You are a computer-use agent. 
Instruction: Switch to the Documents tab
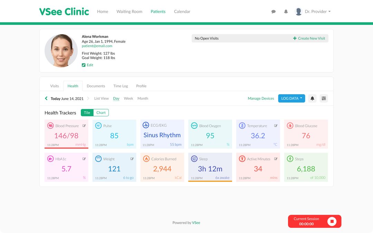pos(96,86)
